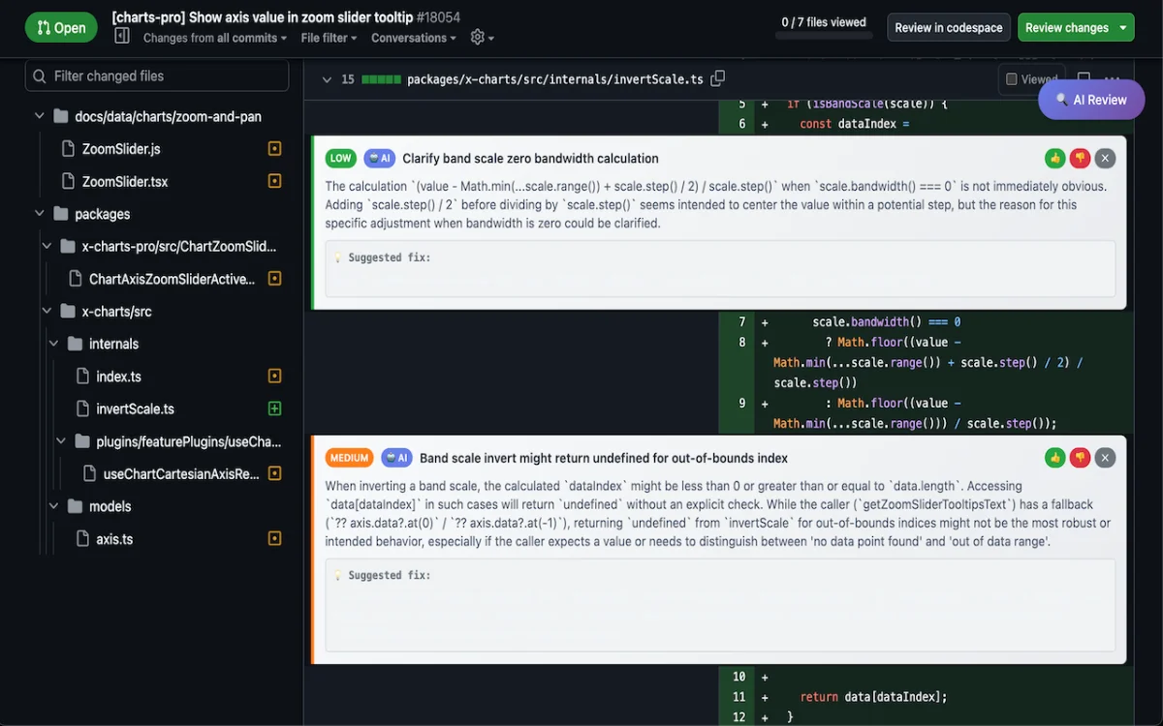Click the Review in codespace button
Image resolution: width=1163 pixels, height=726 pixels.
948,27
